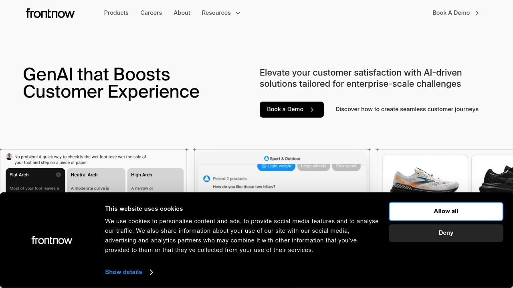Toggle the Large wheels filter chip
The image size is (513, 288).
pyautogui.click(x=313, y=166)
